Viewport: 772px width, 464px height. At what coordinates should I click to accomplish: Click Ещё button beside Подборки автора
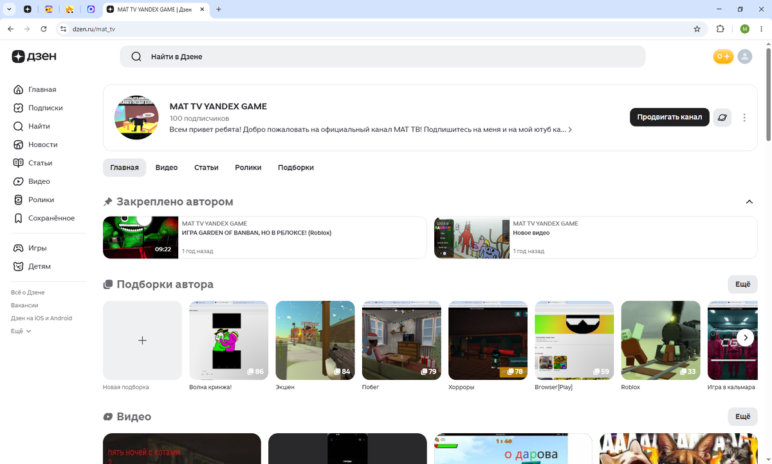742,284
